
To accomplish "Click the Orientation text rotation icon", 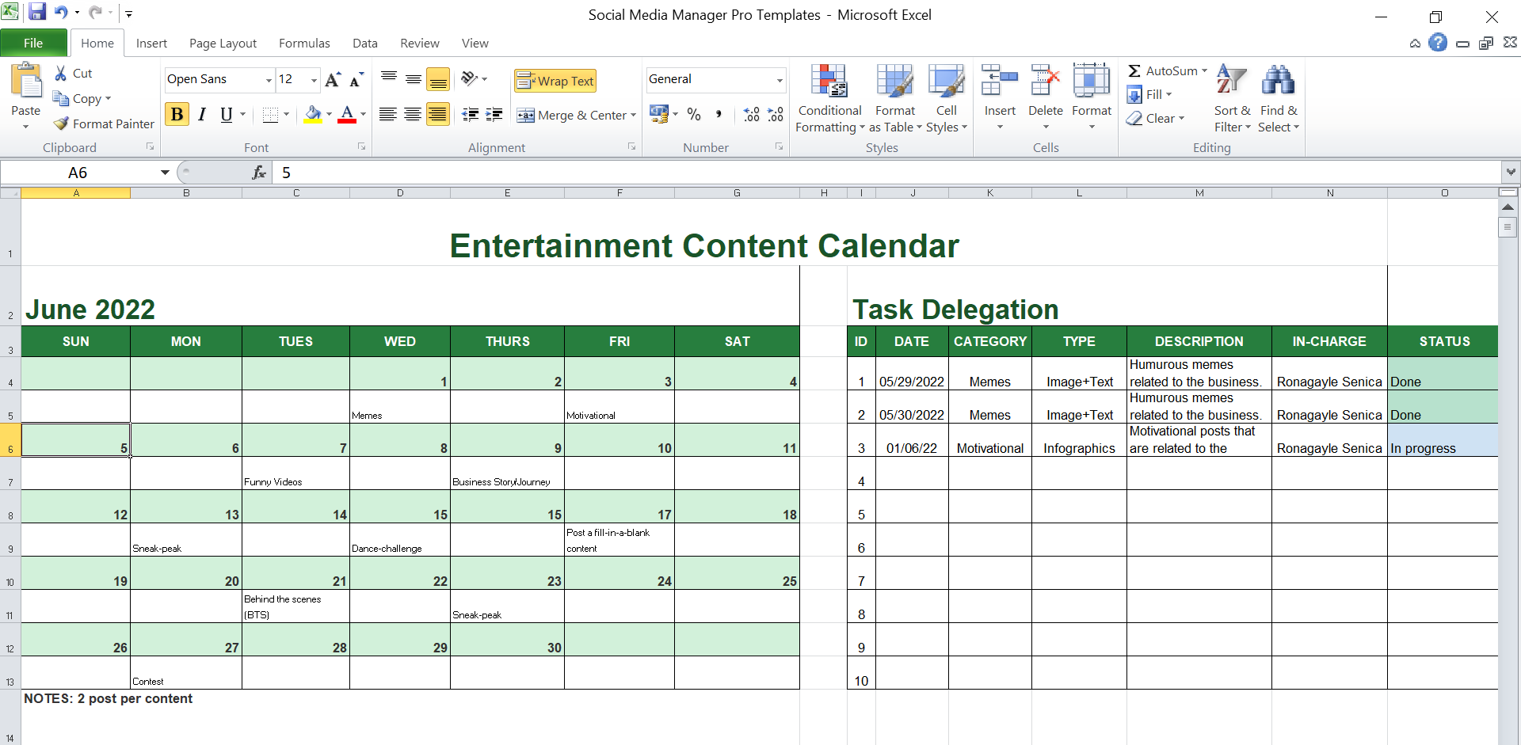I will click(x=470, y=78).
